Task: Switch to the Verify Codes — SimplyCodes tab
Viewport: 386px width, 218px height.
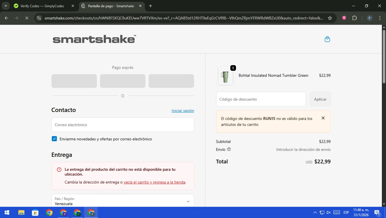Action: (42, 6)
